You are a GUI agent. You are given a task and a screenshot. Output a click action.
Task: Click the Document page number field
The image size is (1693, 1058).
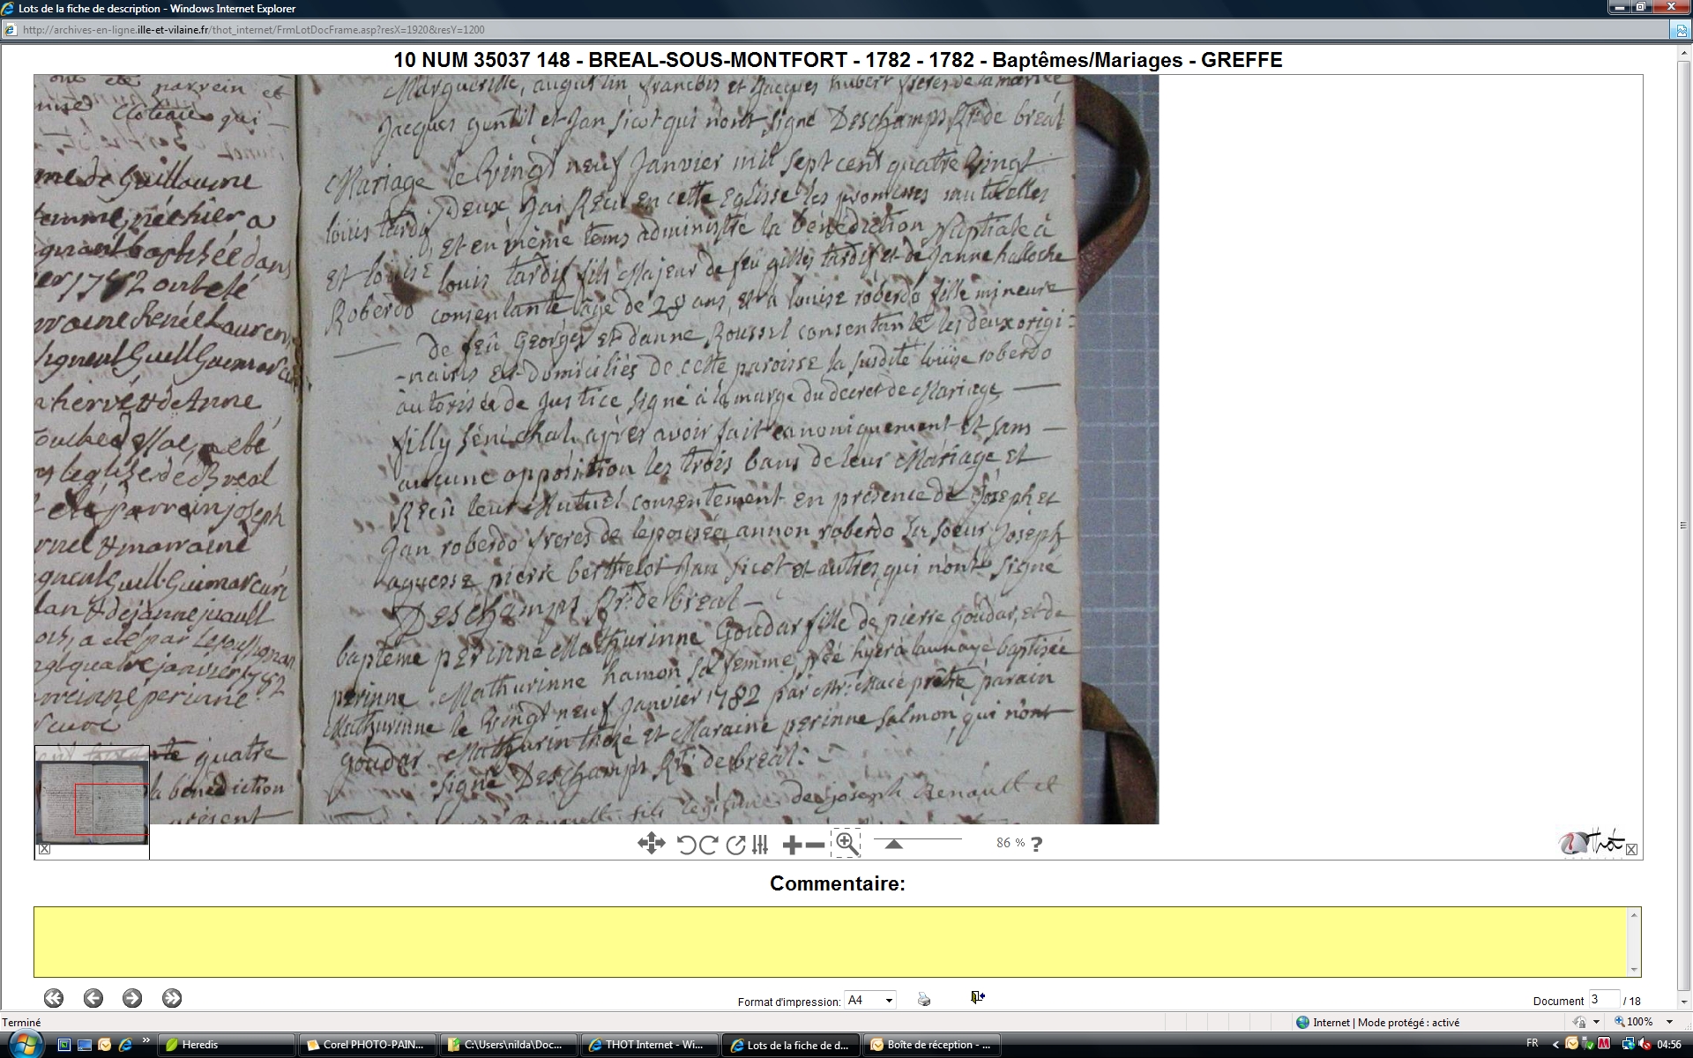[1603, 1000]
